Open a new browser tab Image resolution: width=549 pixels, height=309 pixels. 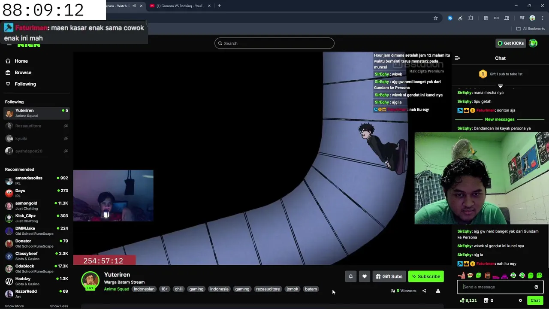tap(220, 6)
